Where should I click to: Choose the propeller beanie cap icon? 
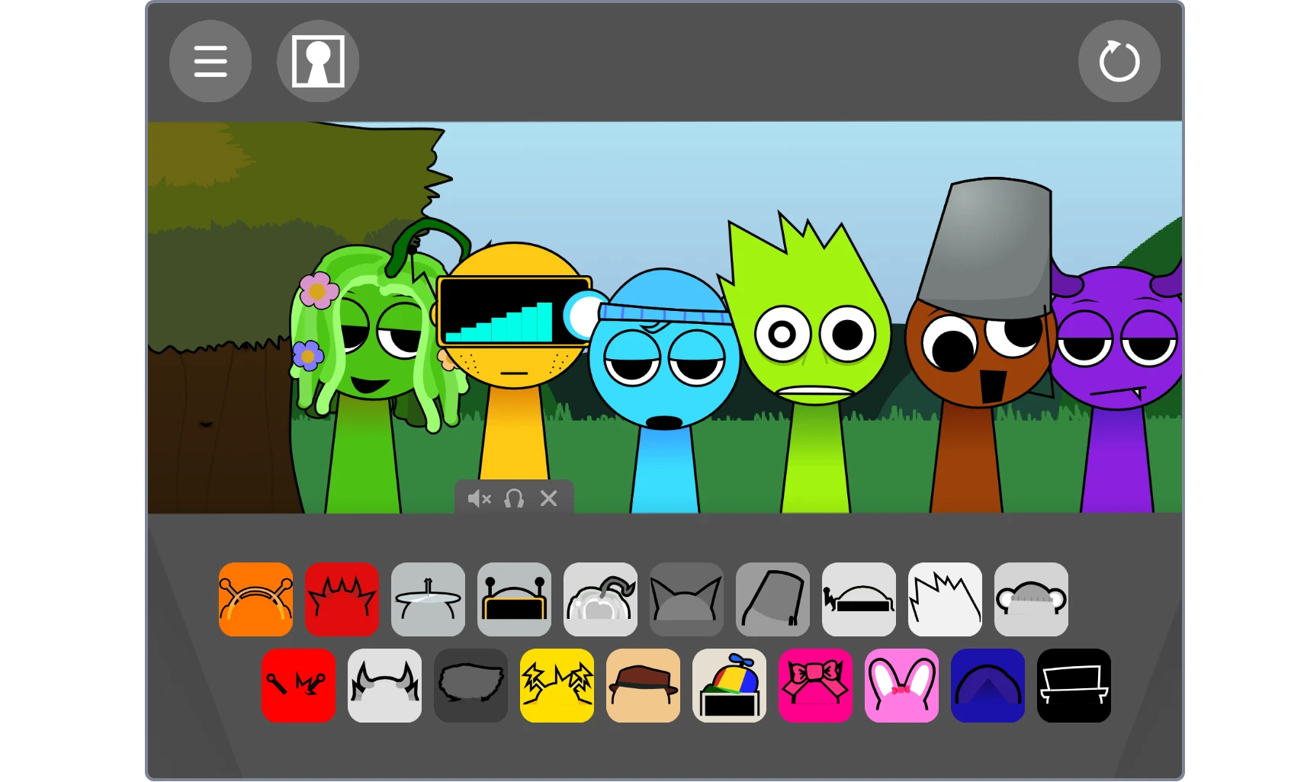(x=729, y=685)
